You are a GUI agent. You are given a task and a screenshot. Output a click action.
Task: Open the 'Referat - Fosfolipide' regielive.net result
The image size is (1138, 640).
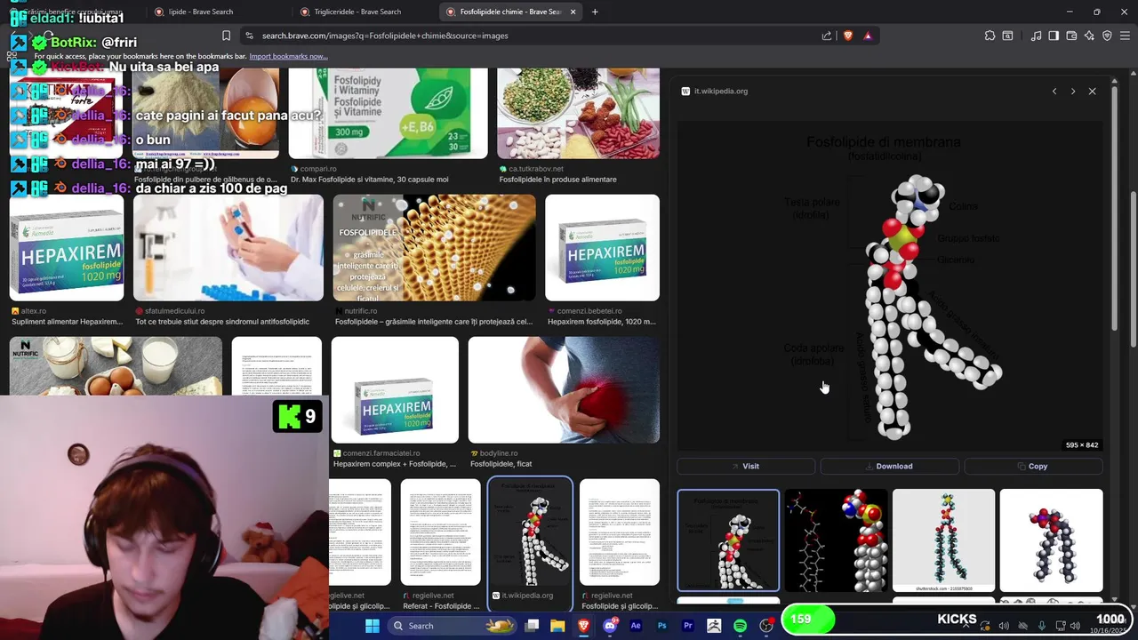[440, 532]
